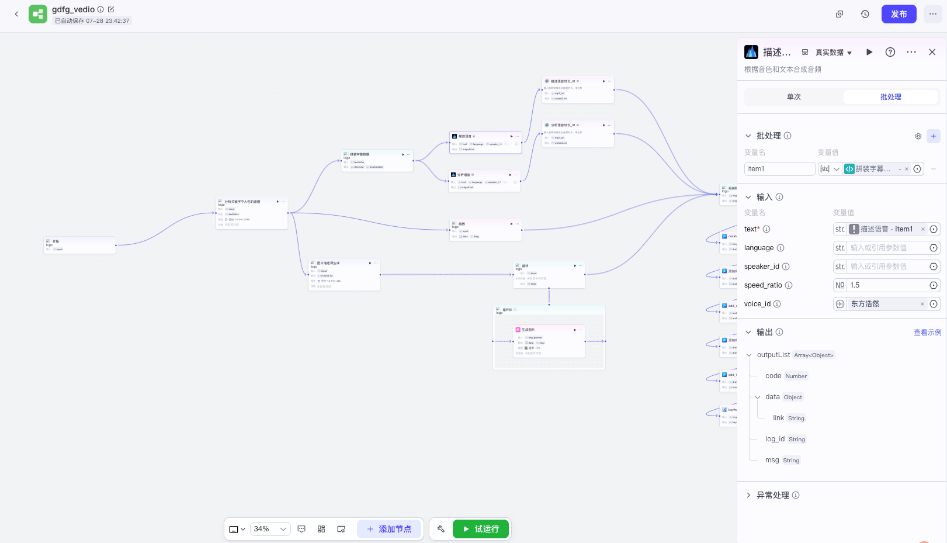Open the 34% zoom dropdown
947x543 pixels.
(270, 529)
